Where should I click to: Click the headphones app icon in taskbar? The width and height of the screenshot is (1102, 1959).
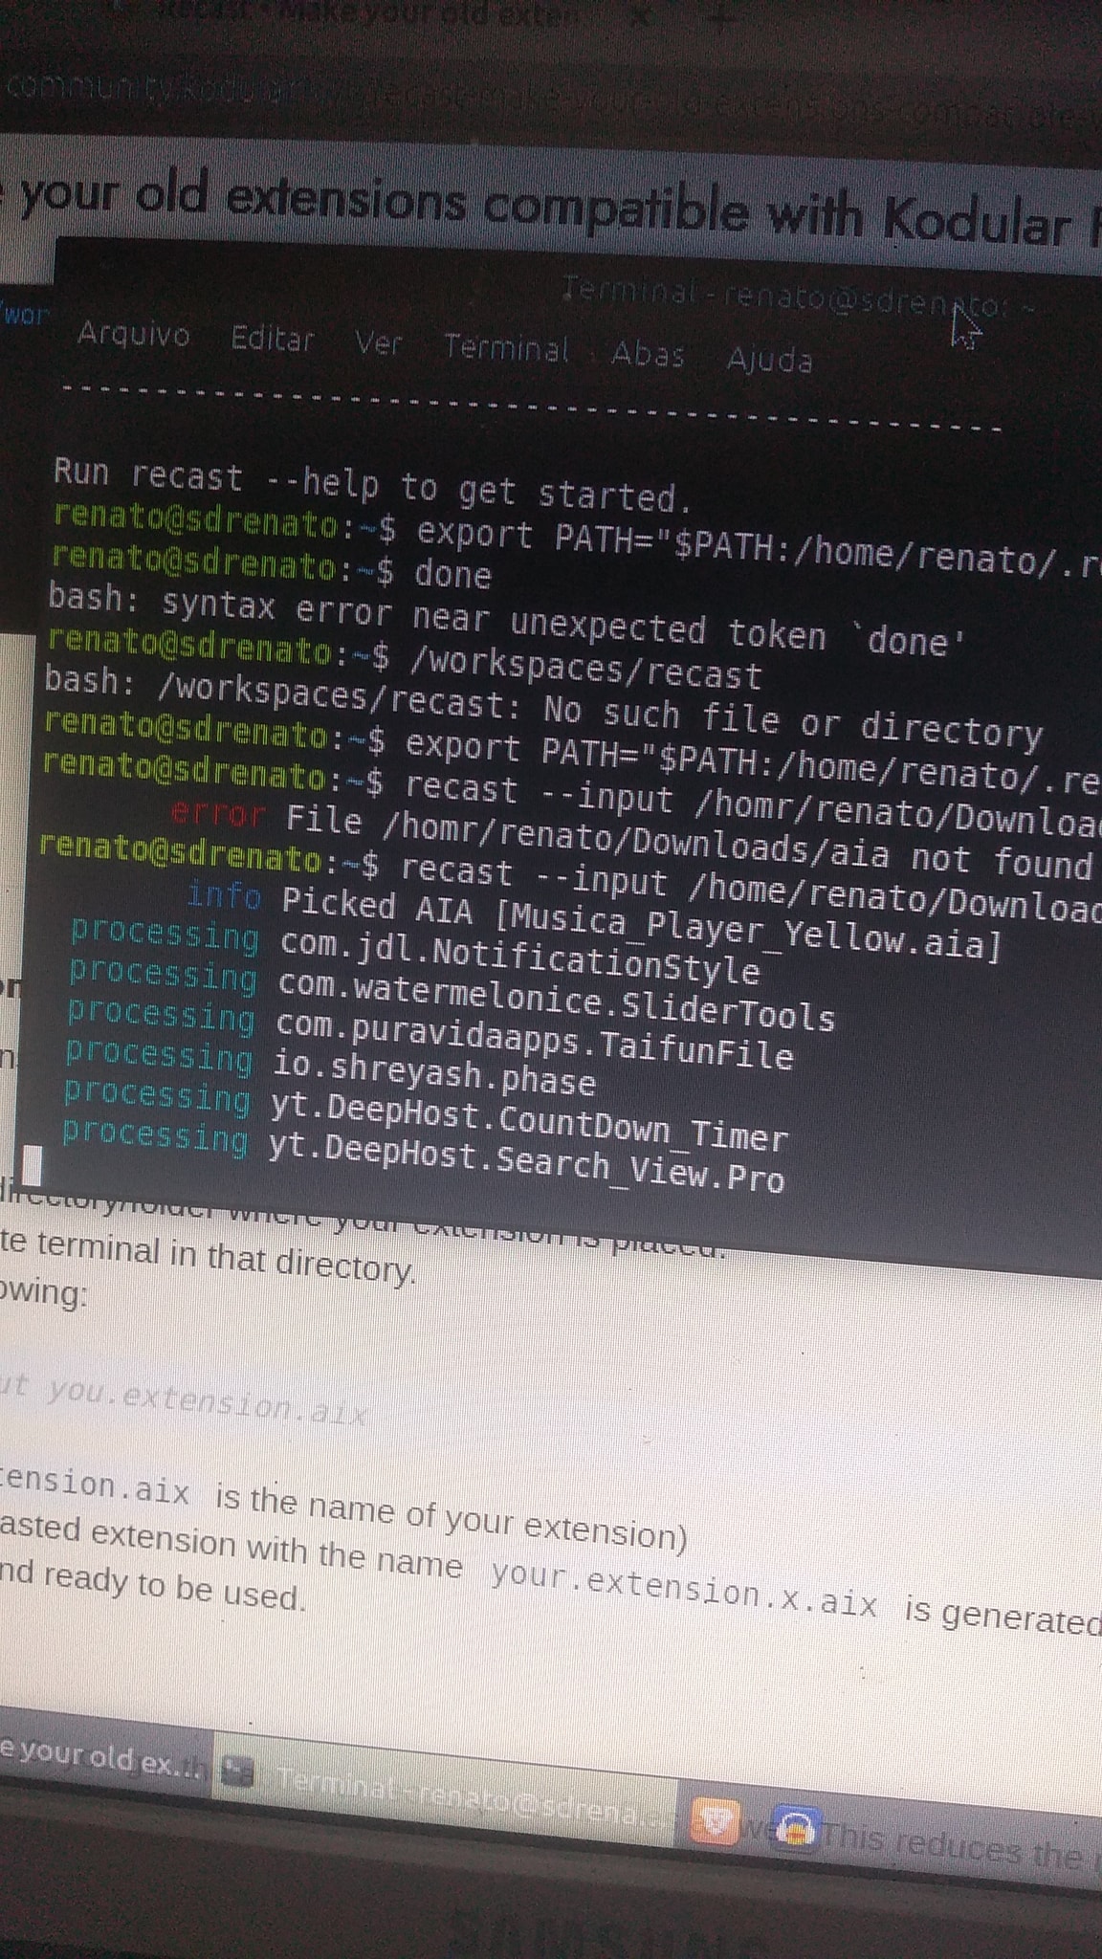tap(797, 1829)
